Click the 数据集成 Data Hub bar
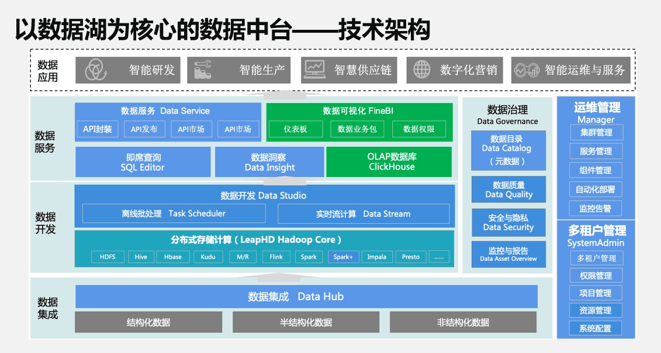Screen dimensions: 661x353 (306, 297)
